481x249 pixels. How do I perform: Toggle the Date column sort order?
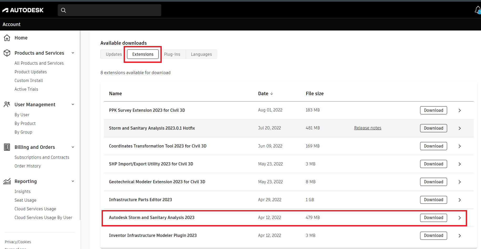(x=266, y=93)
